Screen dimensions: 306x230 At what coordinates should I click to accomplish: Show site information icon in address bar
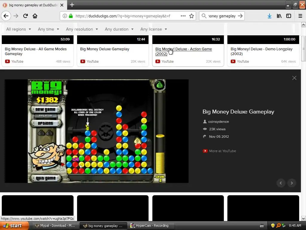(65, 16)
